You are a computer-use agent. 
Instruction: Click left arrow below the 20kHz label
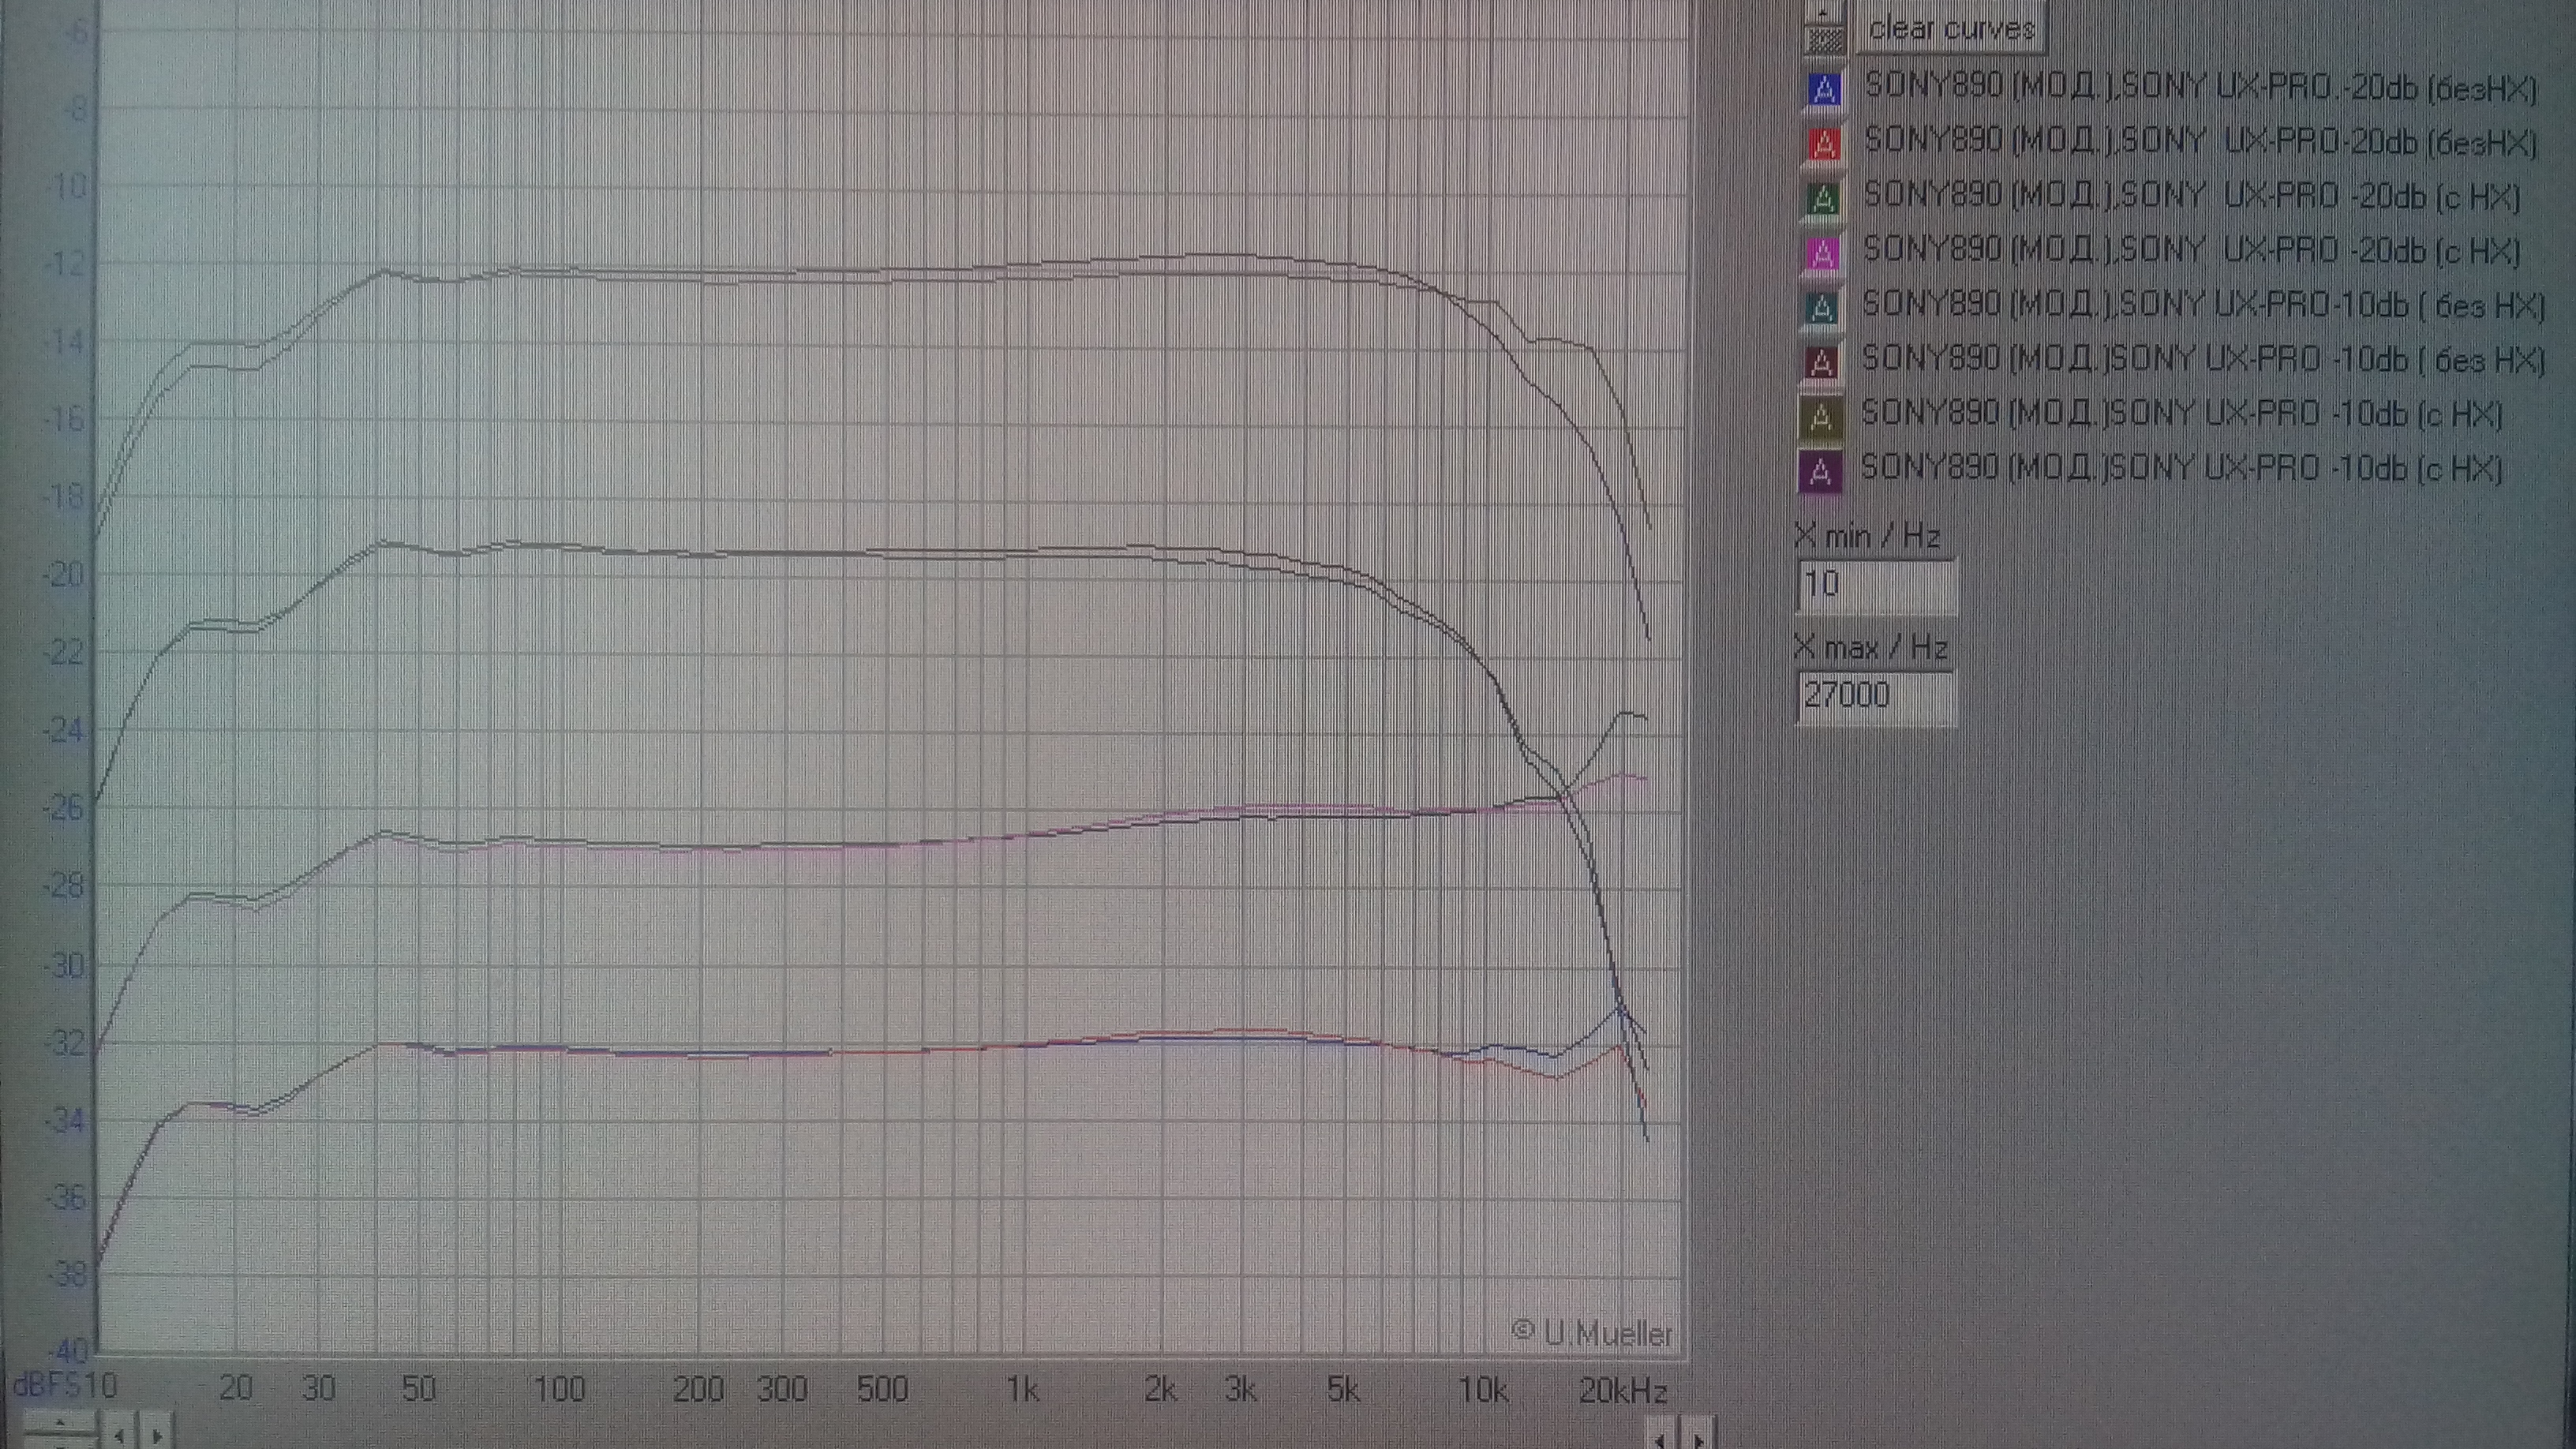coord(1660,1439)
